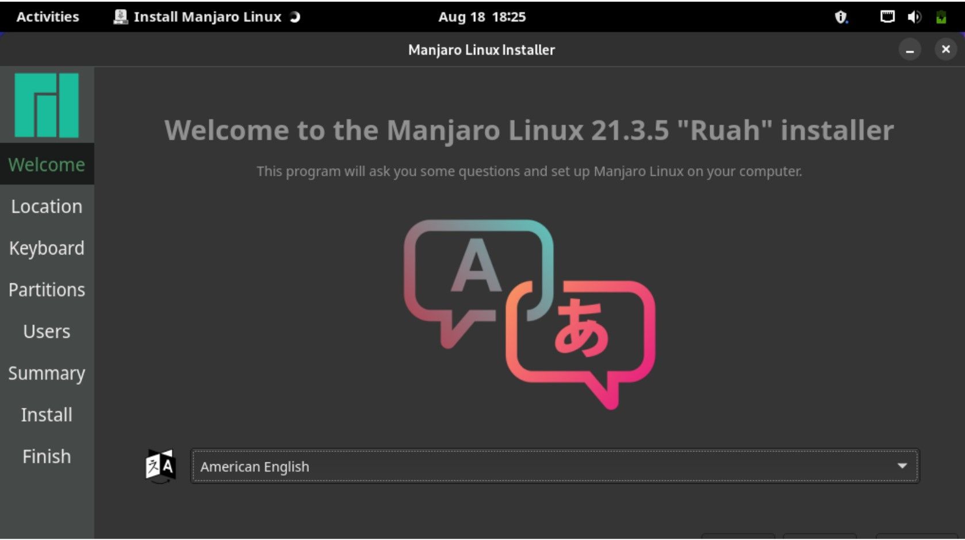
Task: Open the Install Manjaro Linux app menu
Action: [x=207, y=17]
